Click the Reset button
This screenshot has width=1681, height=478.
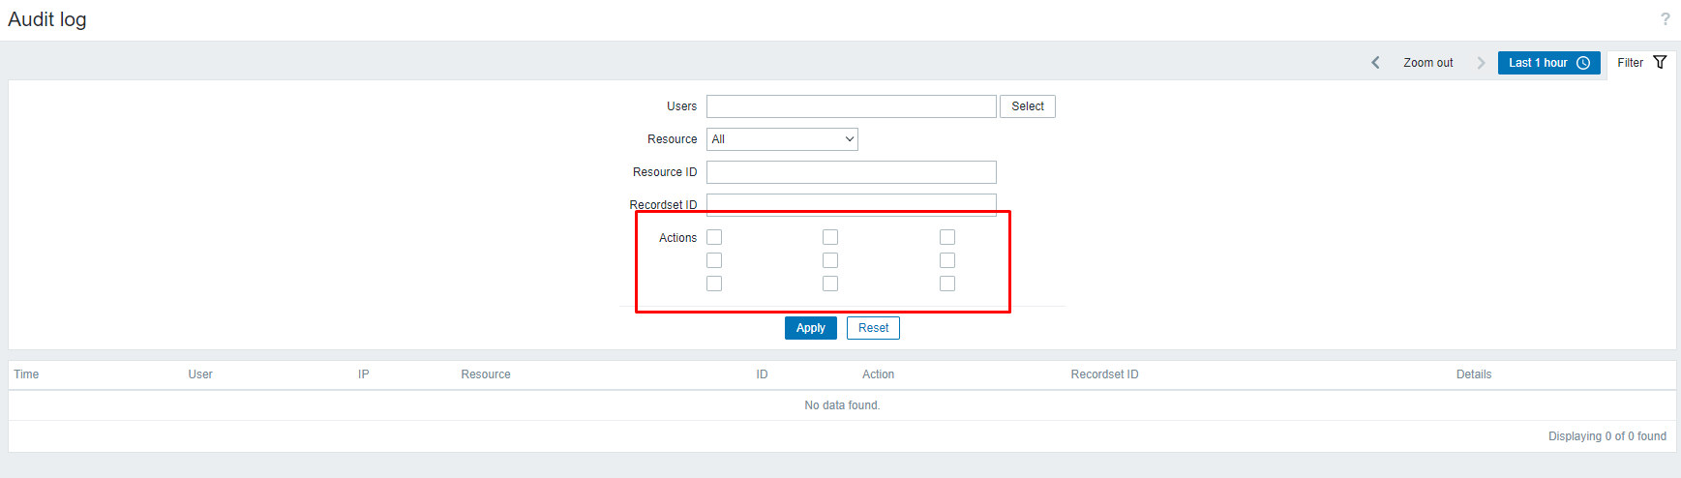coord(873,328)
